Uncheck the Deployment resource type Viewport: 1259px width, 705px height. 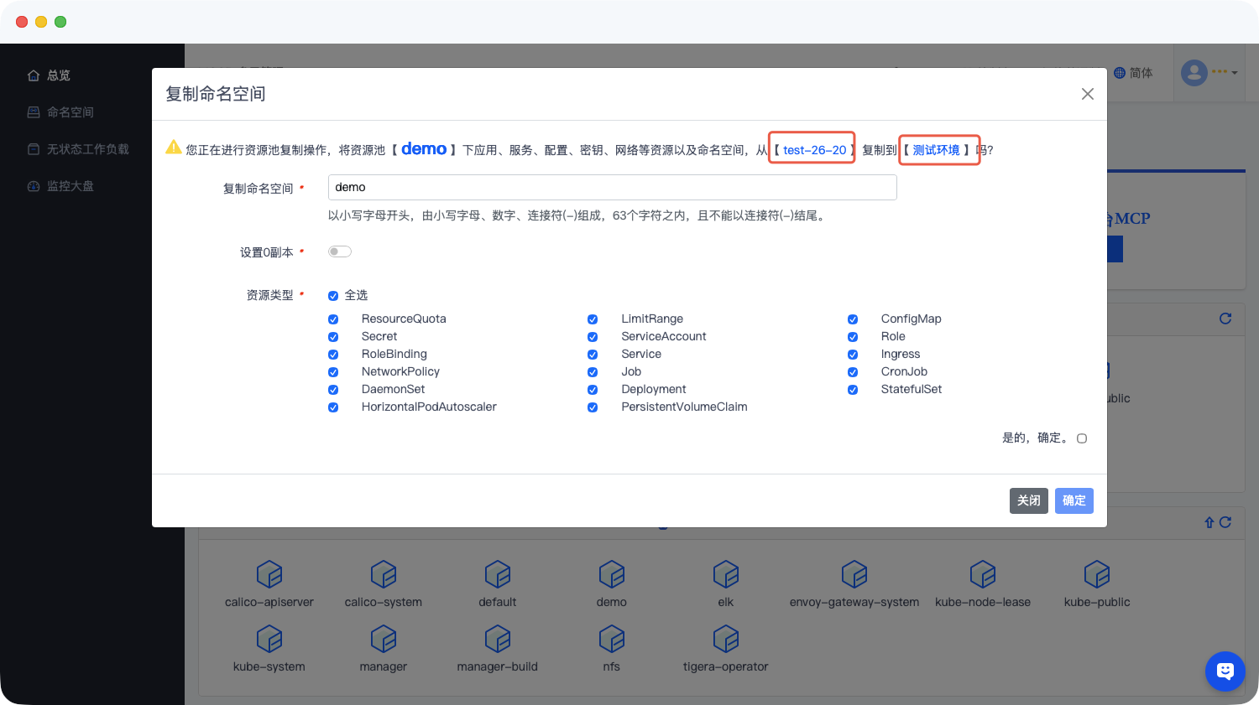click(x=593, y=390)
